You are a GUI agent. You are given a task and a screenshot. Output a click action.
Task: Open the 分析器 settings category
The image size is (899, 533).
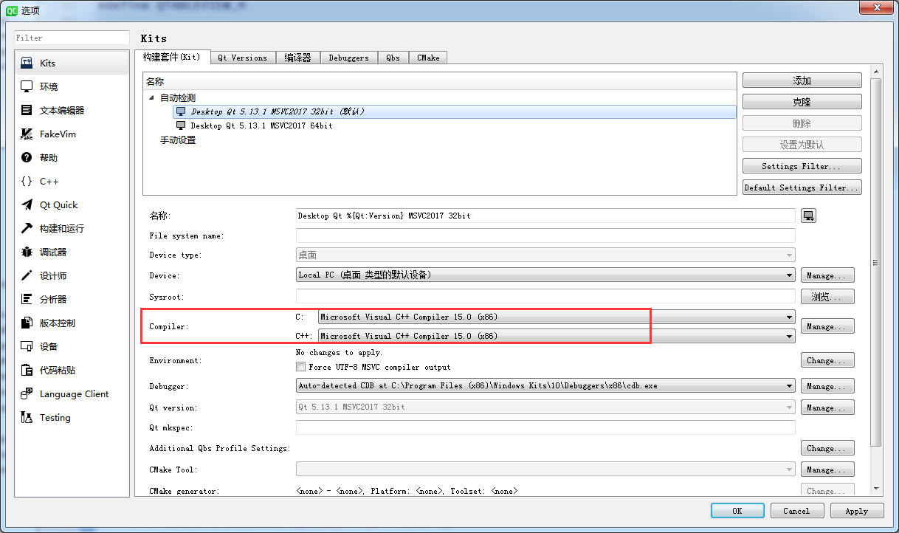(72, 300)
